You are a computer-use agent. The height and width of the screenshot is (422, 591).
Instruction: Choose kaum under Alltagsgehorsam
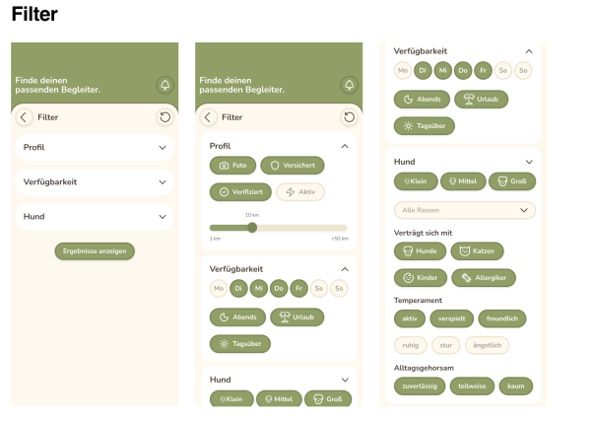point(514,387)
